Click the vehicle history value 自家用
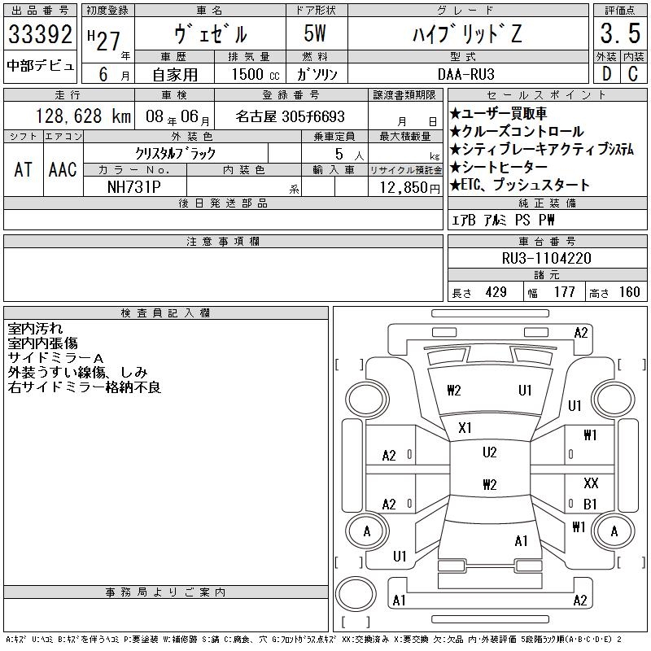 pos(175,75)
